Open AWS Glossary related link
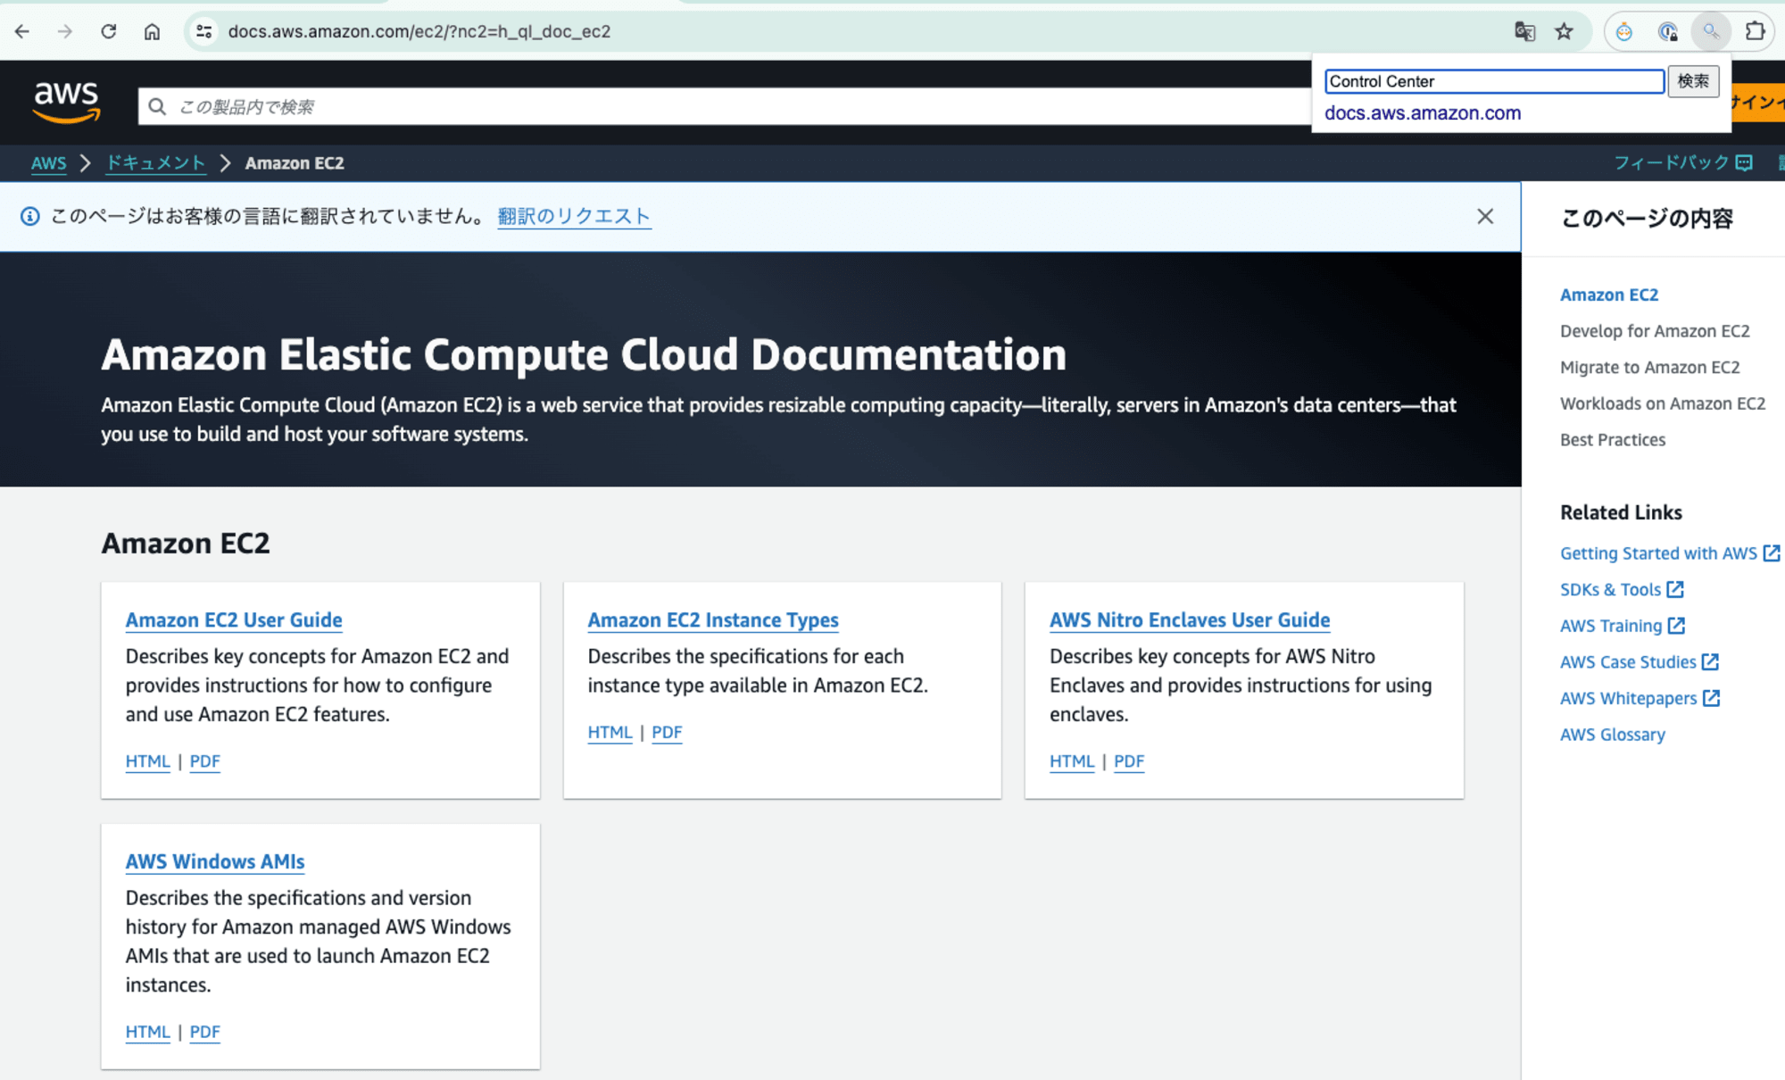 pyautogui.click(x=1613, y=735)
